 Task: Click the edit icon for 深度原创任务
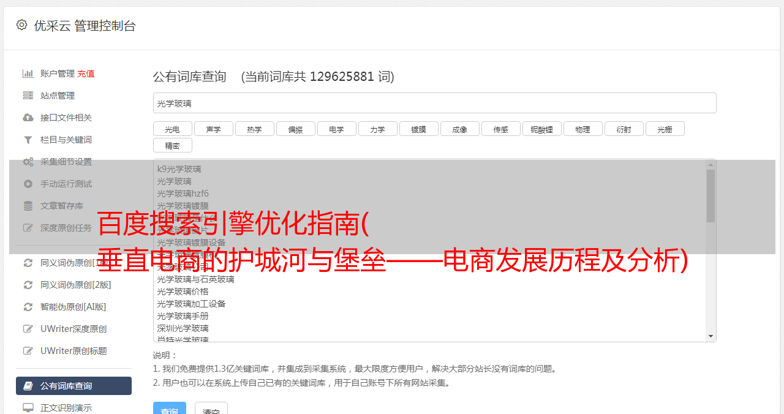point(28,228)
